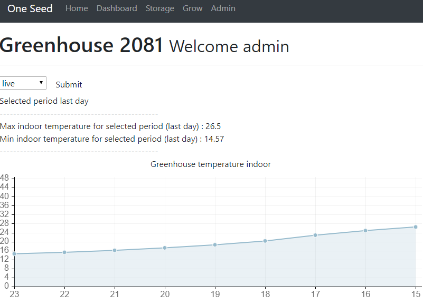
Task: Expand the live period dropdown
Action: point(23,83)
